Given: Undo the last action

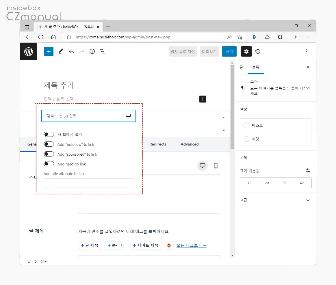Looking at the screenshot, I should [71, 51].
